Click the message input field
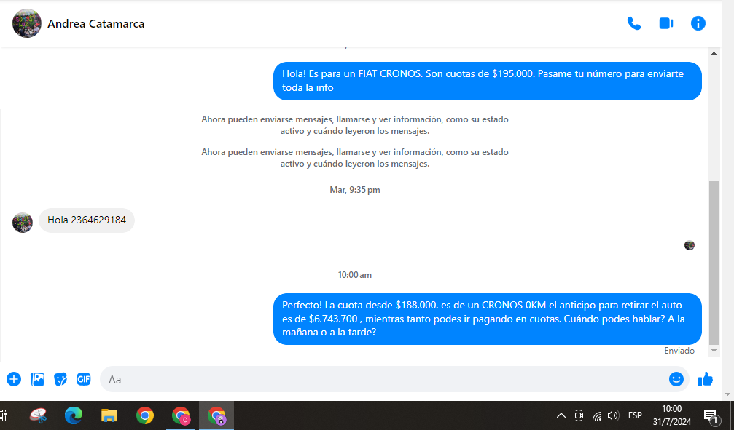 point(384,379)
